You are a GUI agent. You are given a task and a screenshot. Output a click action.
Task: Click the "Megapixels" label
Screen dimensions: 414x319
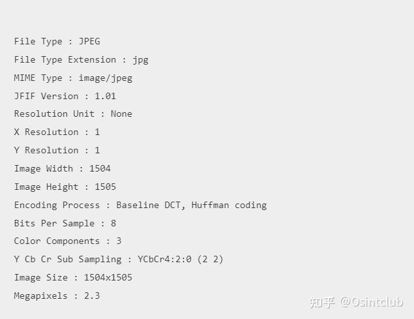coord(40,296)
